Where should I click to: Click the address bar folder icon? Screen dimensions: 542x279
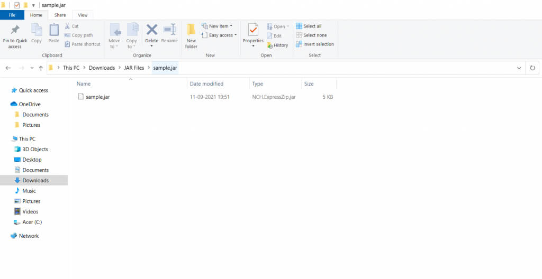click(50, 68)
